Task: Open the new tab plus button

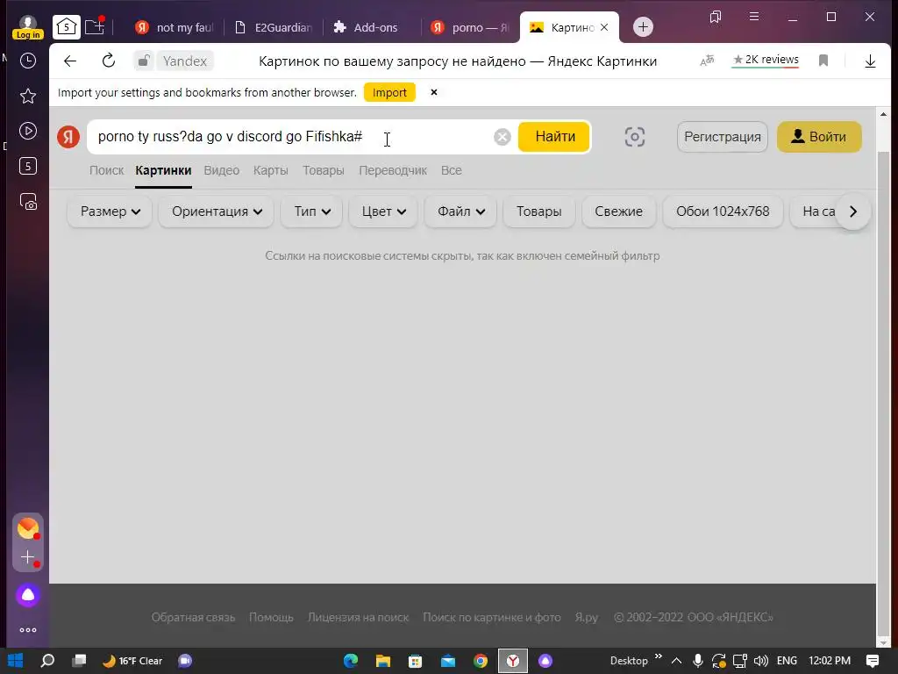Action: click(x=643, y=27)
